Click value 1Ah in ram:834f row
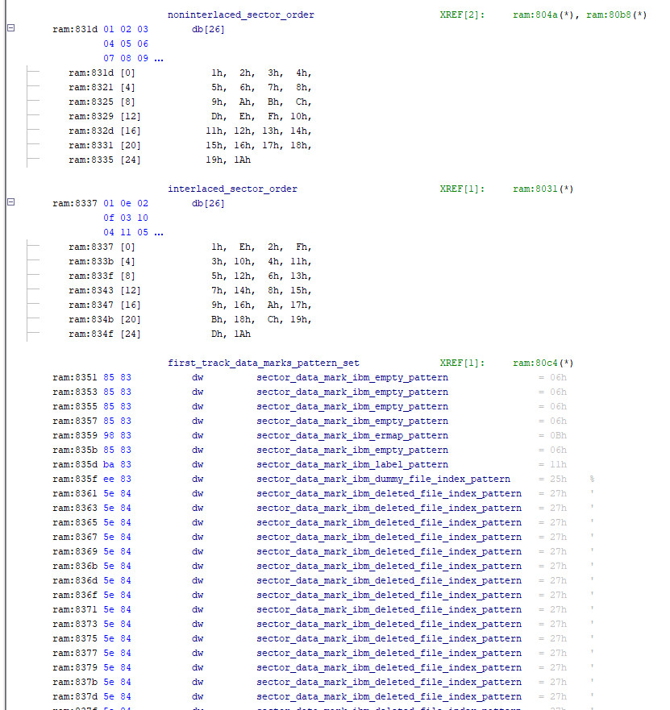The image size is (670, 710). [243, 334]
